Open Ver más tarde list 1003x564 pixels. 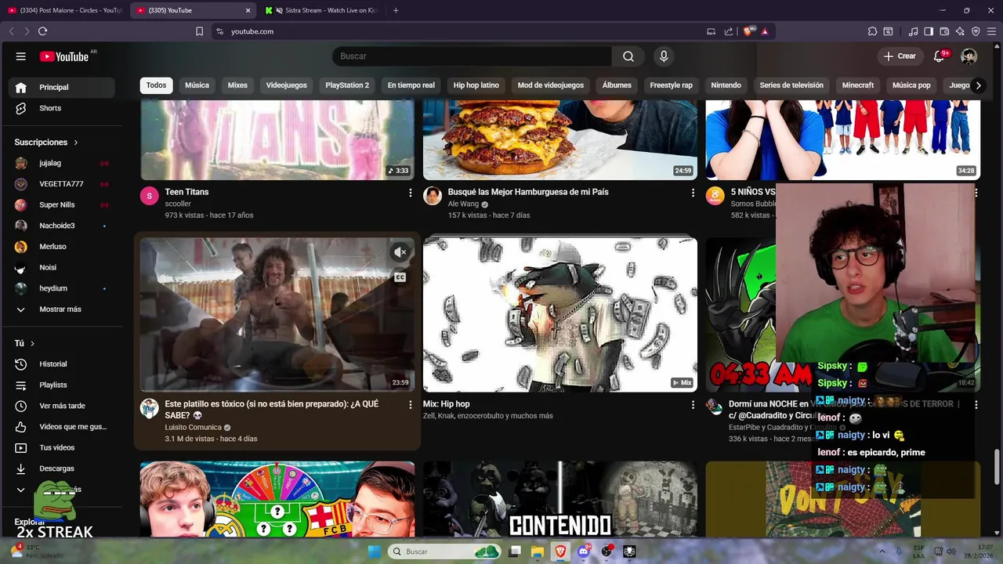tap(61, 406)
